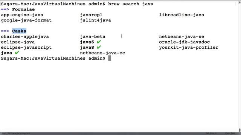
Task: Click the green checkmark next to java6
Action: [x=99, y=42]
